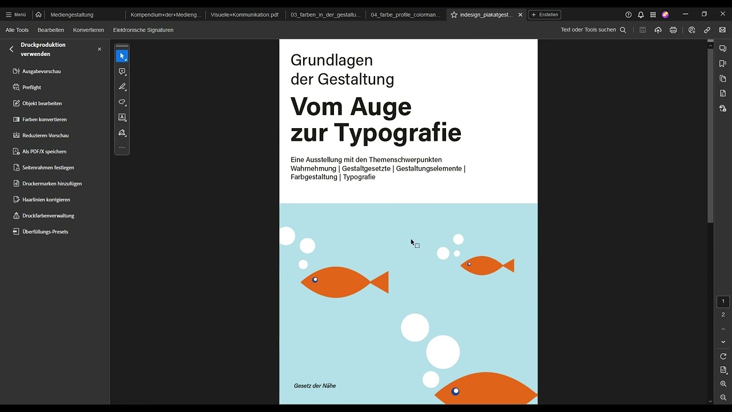Star the indesign_plakatgest document

[x=454, y=15]
